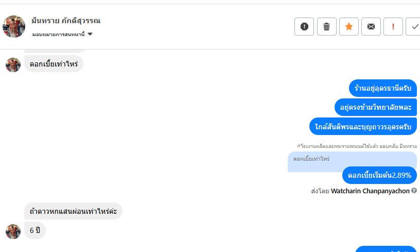Open contact name มีนทราย ภักดีสุวรรณ

click(x=66, y=21)
